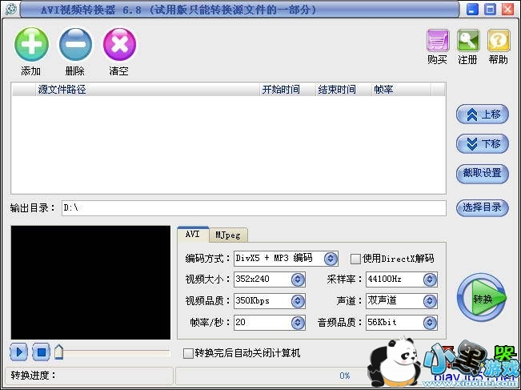Click the app film reel icon in title bar
Screen dimensions: 521x390
[10, 10]
